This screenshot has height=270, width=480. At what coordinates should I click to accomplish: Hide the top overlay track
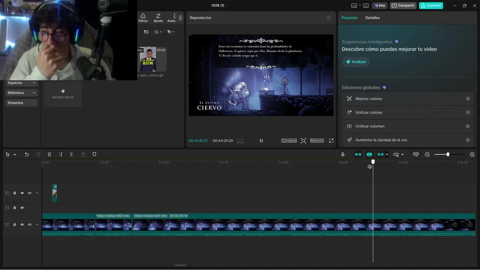(22, 193)
